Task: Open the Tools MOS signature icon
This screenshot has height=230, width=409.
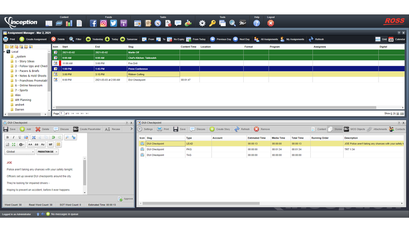Action: 242,23
